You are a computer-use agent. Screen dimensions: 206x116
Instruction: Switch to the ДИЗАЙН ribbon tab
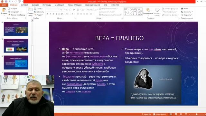click(35, 5)
